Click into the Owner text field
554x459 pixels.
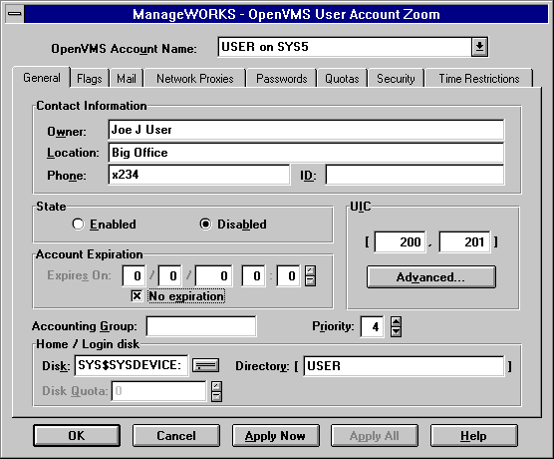pyautogui.click(x=306, y=130)
